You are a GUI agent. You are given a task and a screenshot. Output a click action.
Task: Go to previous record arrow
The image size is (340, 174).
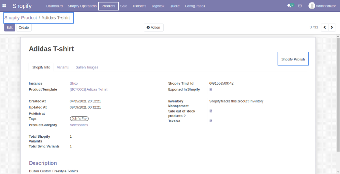coord(324,27)
